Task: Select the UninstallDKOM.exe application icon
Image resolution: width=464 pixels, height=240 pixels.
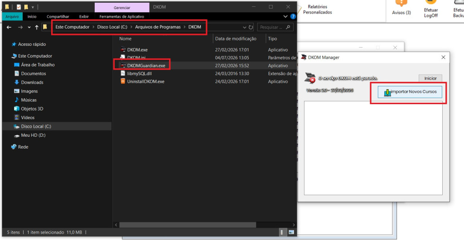Action: 123,81
